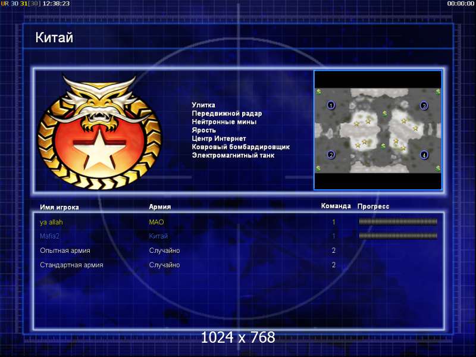476x357 pixels.
Task: Click Случайно army for Стандартная армия
Action: point(164,265)
